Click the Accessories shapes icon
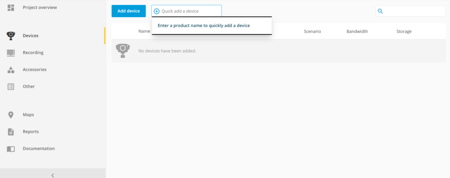 pos(11,70)
